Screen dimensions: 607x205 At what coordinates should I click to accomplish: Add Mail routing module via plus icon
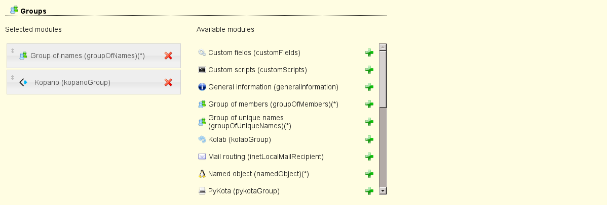(x=369, y=157)
